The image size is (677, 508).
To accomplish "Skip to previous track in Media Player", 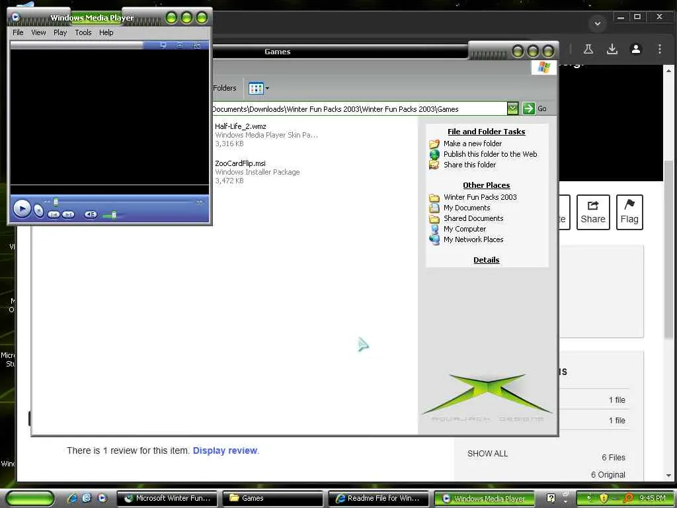I will point(54,215).
